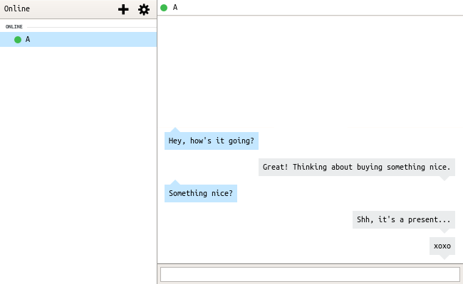463x284 pixels.
Task: Click the tail pointer above the "Hey" bubble
Action: coord(175,130)
